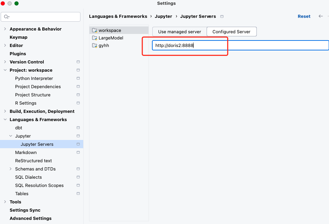The image size is (329, 224).
Task: Open the Markdown settings page
Action: pyautogui.click(x=26, y=153)
